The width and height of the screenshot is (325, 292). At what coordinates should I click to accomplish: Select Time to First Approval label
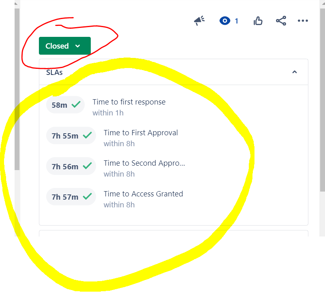point(141,132)
